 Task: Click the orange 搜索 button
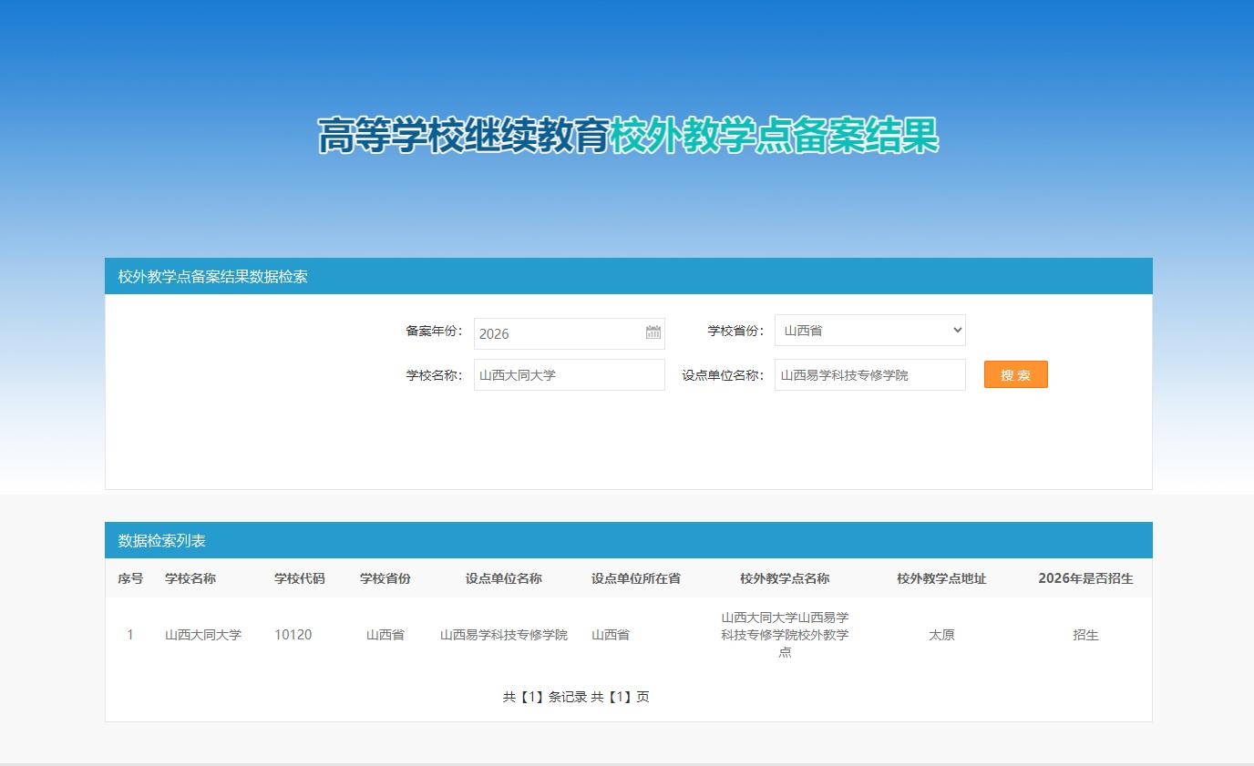point(1016,374)
